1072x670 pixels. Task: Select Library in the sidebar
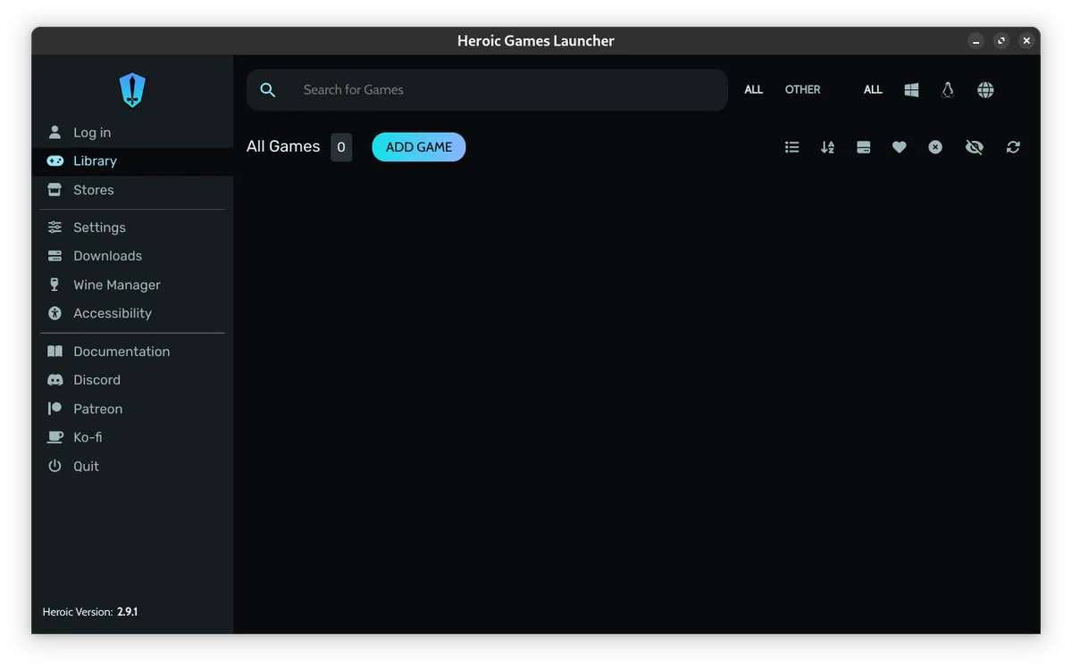tap(132, 161)
